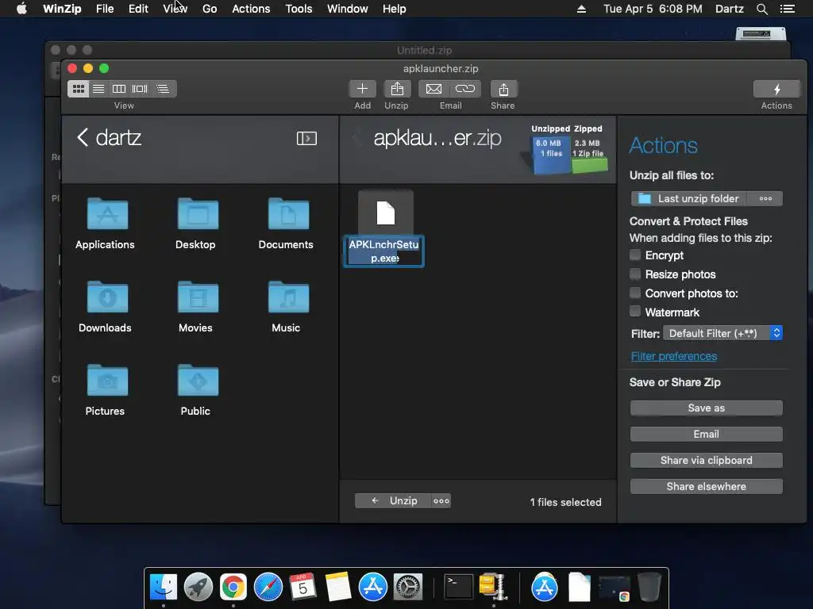Switch to icon grid view
Viewport: 813px width, 609px height.
tap(79, 89)
